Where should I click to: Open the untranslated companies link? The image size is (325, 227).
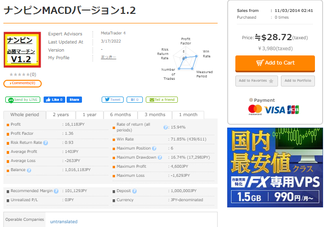pos(64,222)
